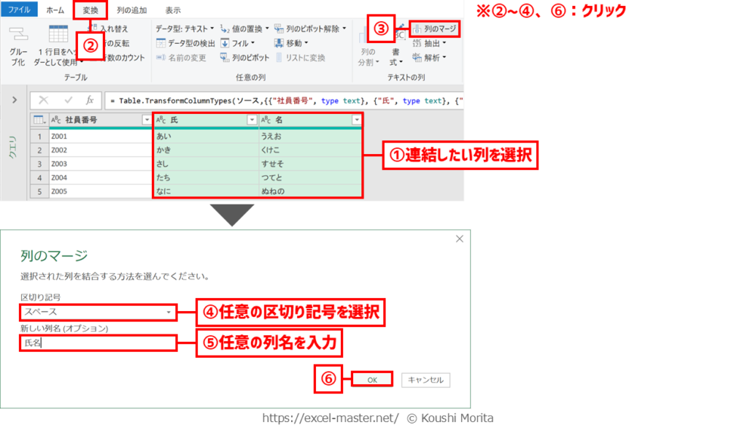This screenshot has height=425, width=756.
Task: Open the 氏 column filter dropdown
Action: point(252,120)
